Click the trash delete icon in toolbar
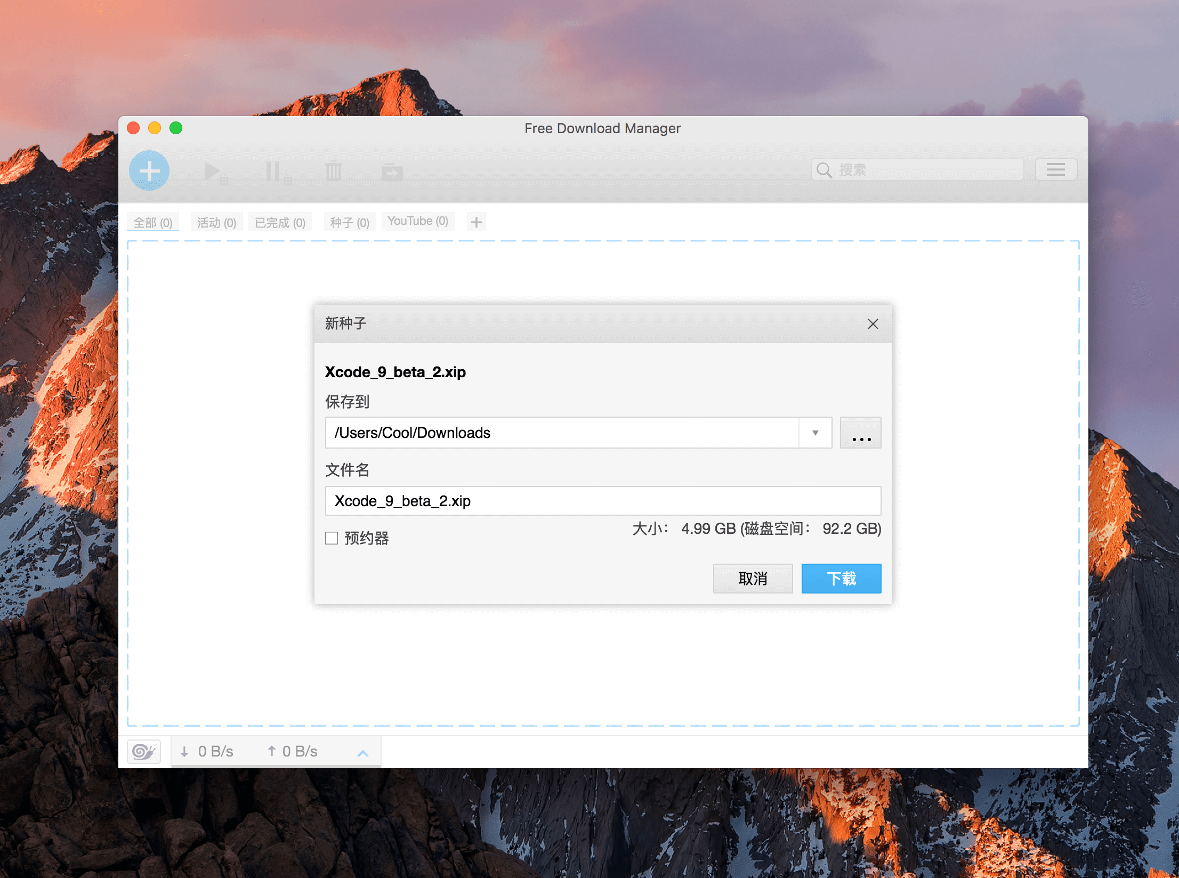 point(334,172)
